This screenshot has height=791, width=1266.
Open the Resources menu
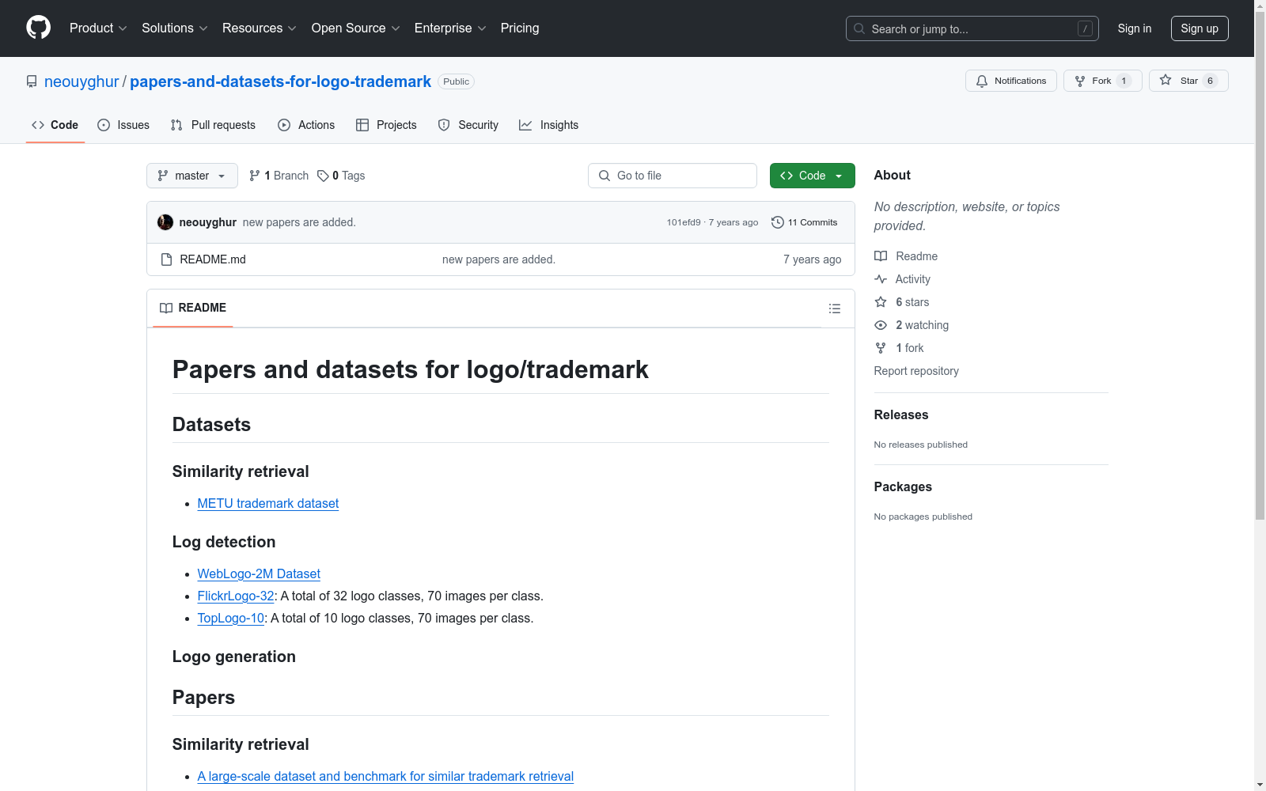click(260, 28)
